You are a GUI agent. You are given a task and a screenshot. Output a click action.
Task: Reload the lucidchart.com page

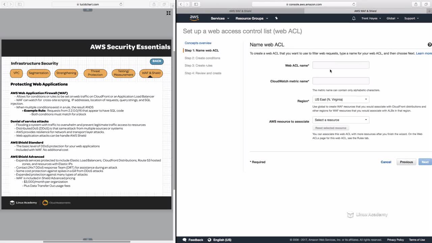click(121, 4)
